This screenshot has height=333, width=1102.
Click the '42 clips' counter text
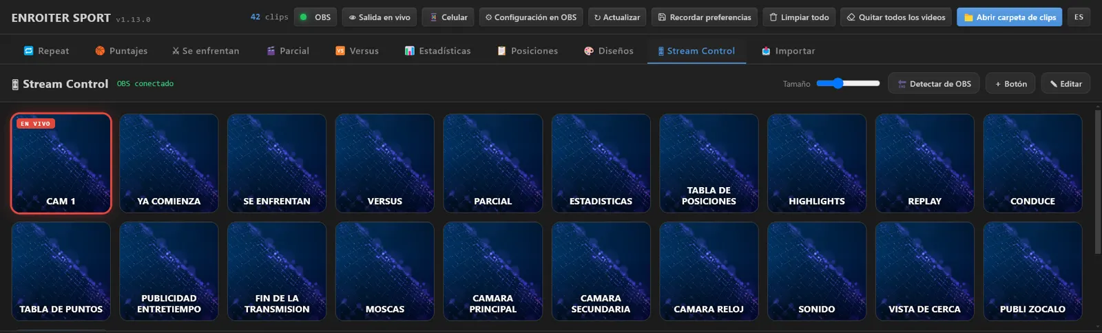(x=269, y=17)
